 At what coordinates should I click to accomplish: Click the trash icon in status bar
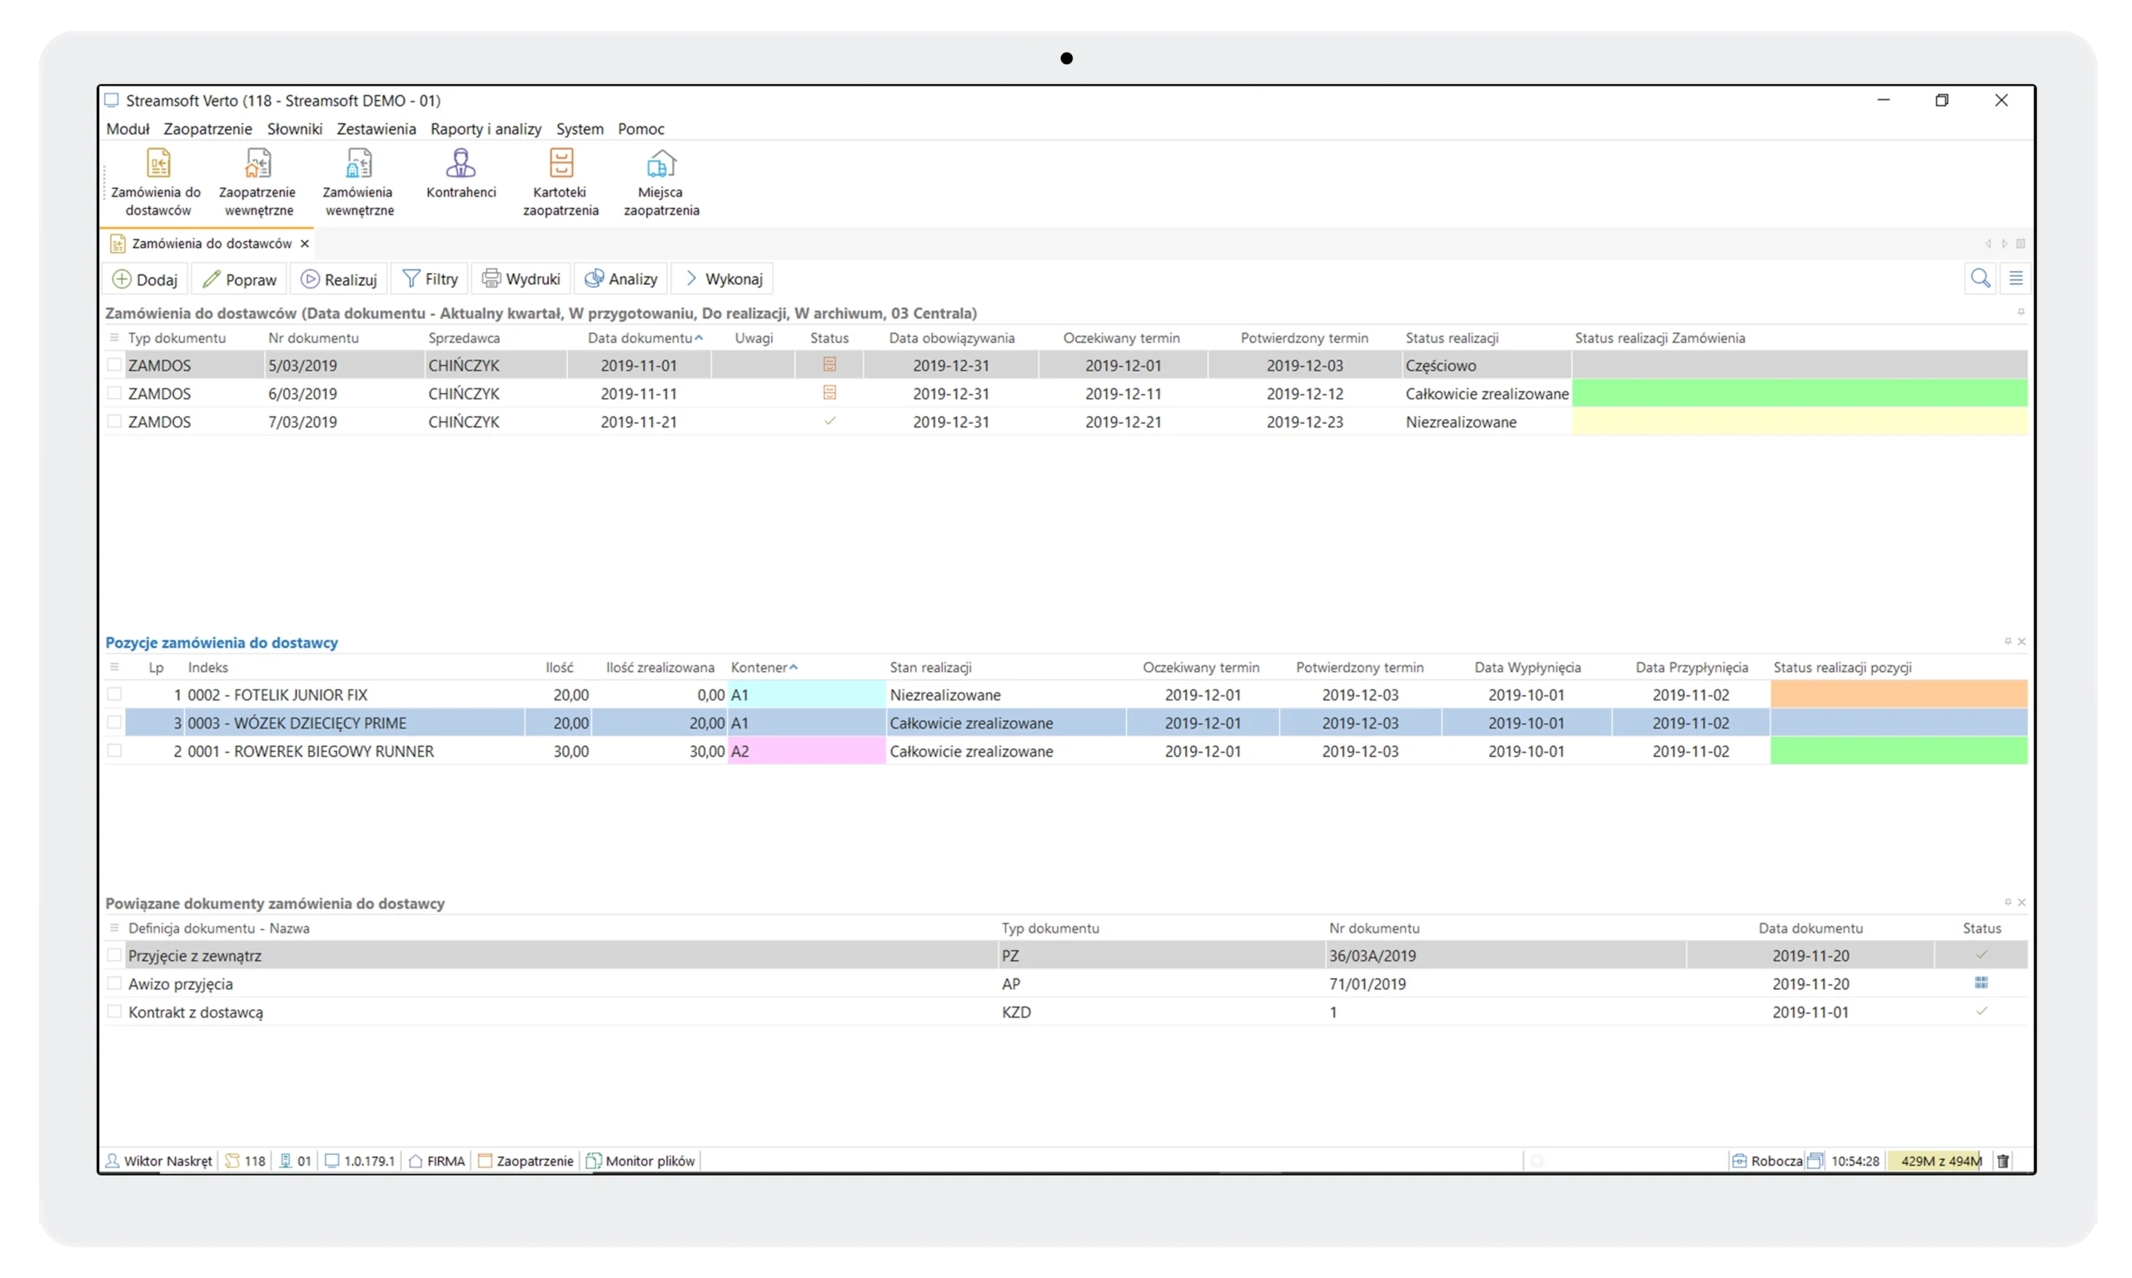click(2003, 1161)
